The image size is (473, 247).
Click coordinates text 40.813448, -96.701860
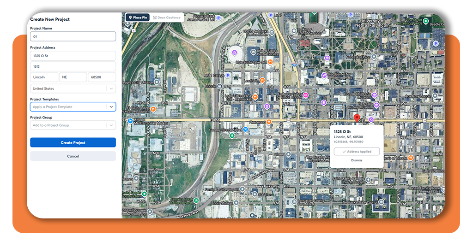coord(348,141)
